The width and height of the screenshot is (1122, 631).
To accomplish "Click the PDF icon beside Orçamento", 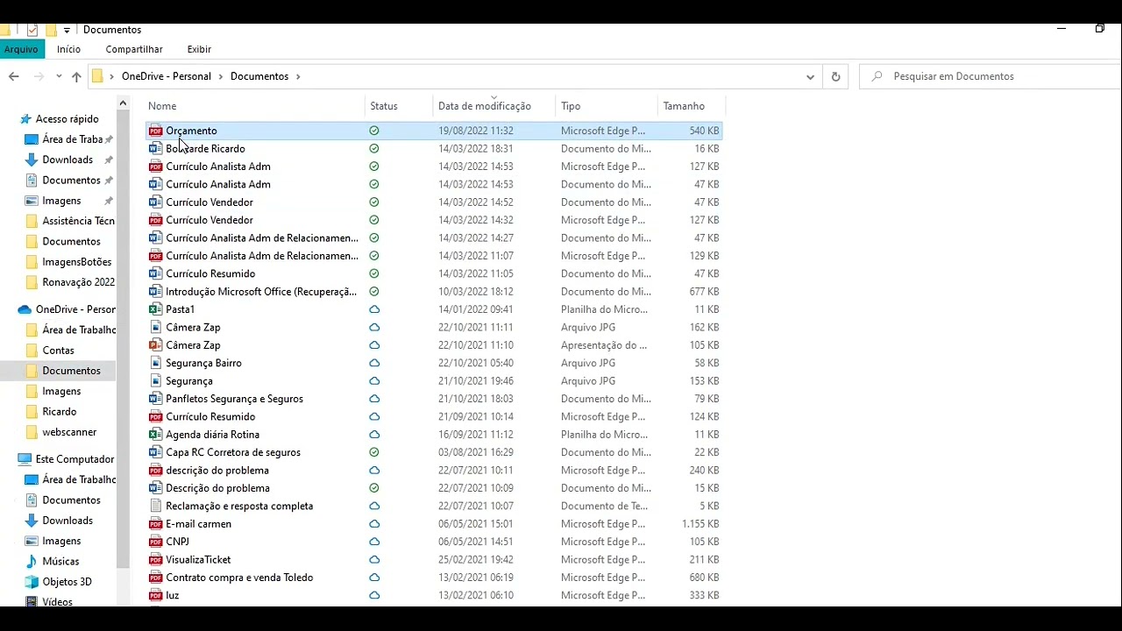I will (155, 131).
